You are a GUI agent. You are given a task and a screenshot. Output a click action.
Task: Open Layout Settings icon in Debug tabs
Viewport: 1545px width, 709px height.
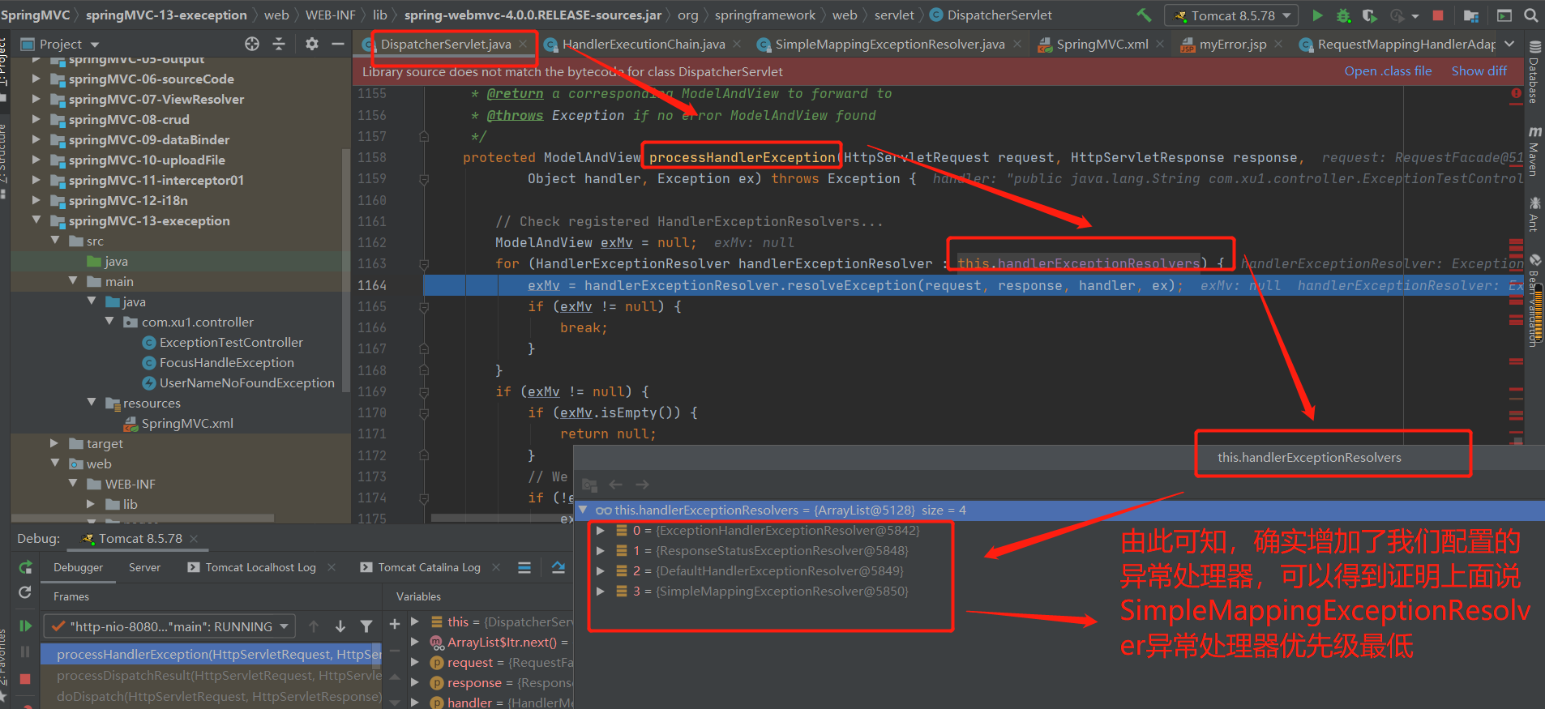point(524,567)
